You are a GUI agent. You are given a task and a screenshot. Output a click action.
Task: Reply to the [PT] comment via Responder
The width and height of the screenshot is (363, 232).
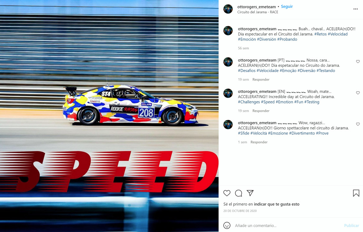tap(261, 80)
